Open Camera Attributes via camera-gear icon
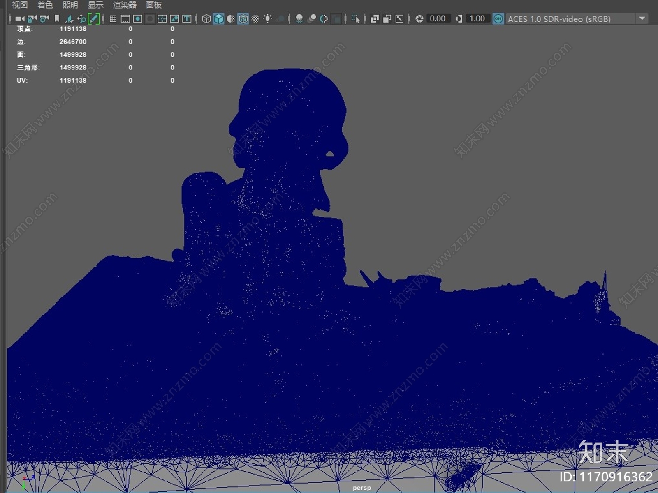Viewport: 658px width, 493px height. pos(44,18)
